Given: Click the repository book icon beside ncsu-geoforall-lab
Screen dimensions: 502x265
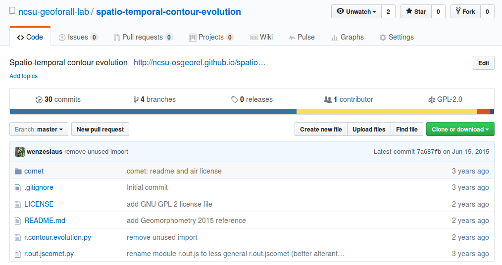Looking at the screenshot, I should pyautogui.click(x=12, y=11).
